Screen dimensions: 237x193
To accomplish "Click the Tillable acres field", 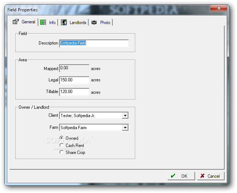I will [74, 92].
